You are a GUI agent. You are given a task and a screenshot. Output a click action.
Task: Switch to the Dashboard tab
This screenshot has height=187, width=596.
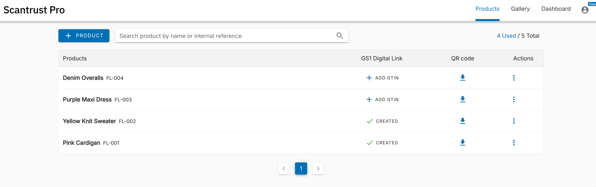tap(556, 9)
